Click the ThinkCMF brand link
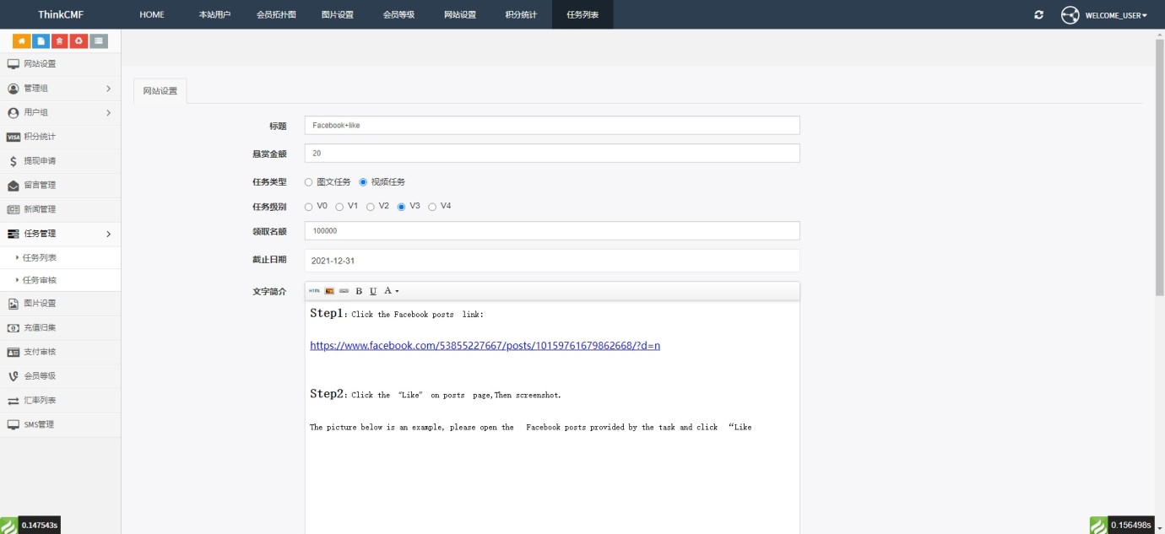 click(x=60, y=14)
